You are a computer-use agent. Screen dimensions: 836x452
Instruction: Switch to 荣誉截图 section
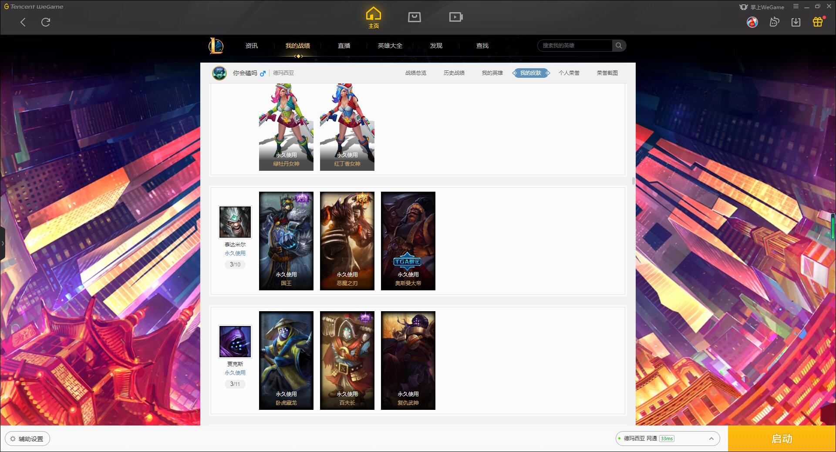point(607,73)
